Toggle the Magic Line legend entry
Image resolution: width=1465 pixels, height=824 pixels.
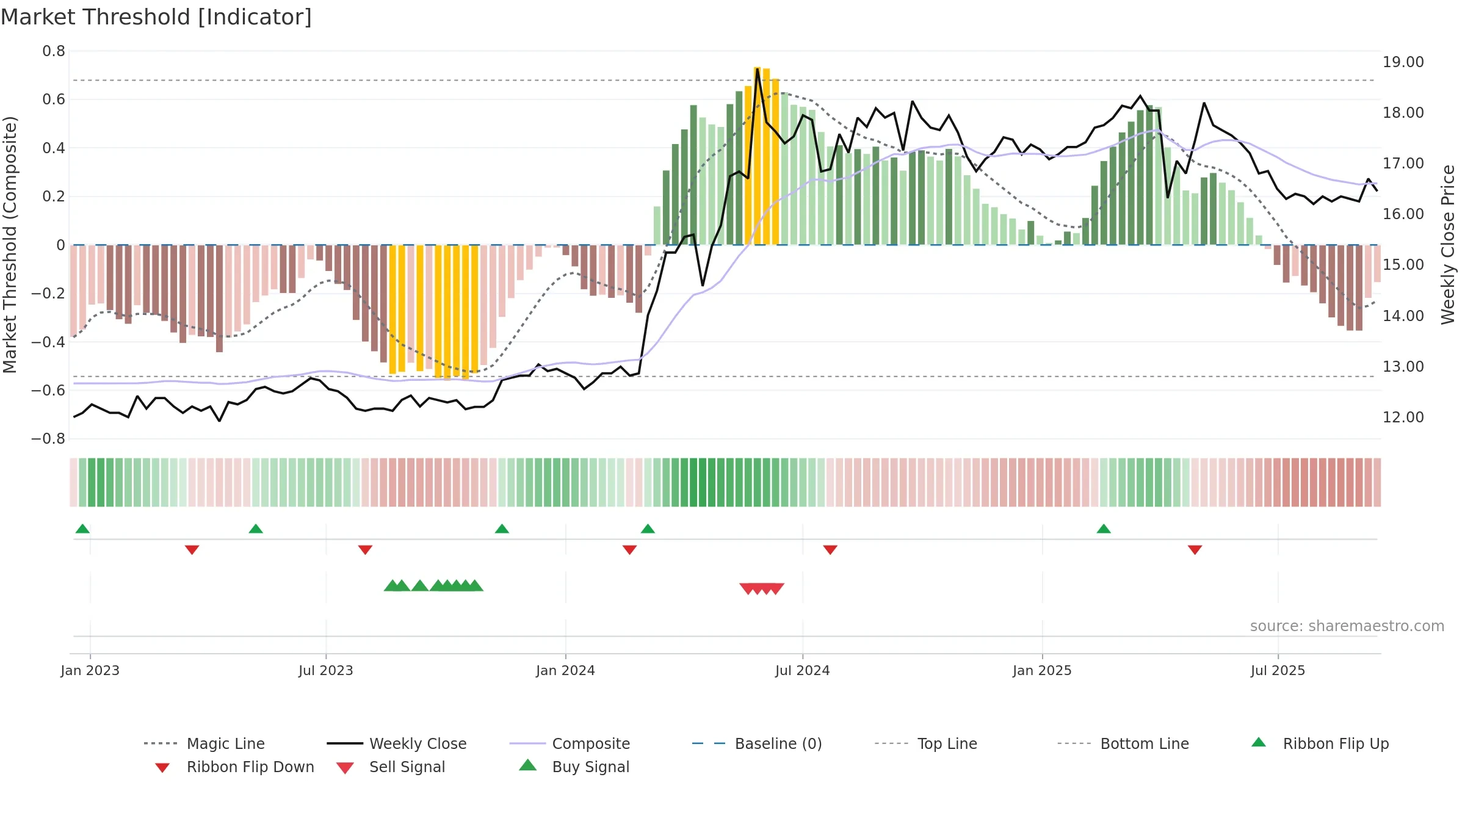204,743
